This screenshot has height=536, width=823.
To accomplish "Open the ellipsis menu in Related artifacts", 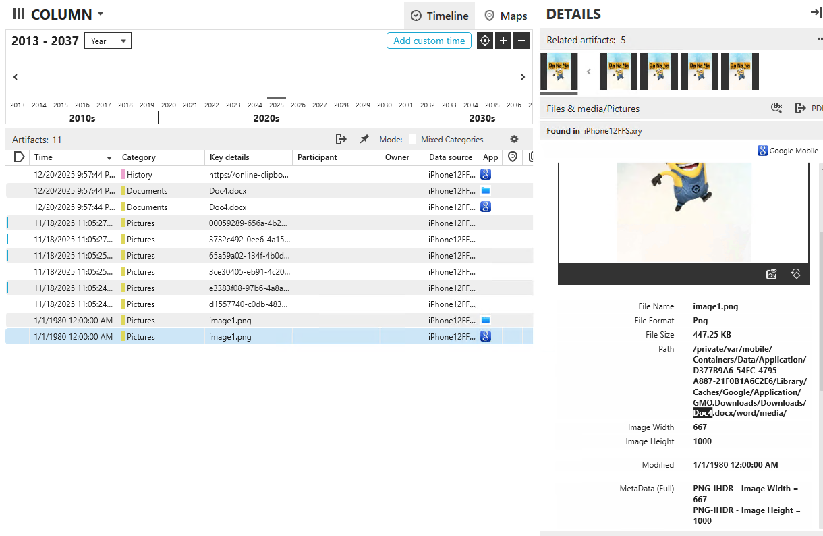I will pyautogui.click(x=819, y=40).
